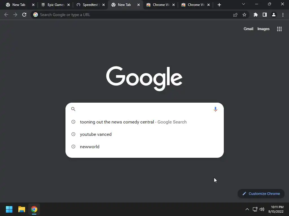This screenshot has height=216, width=289.
Task: Show hidden system tray icons
Action: [x=247, y=209]
